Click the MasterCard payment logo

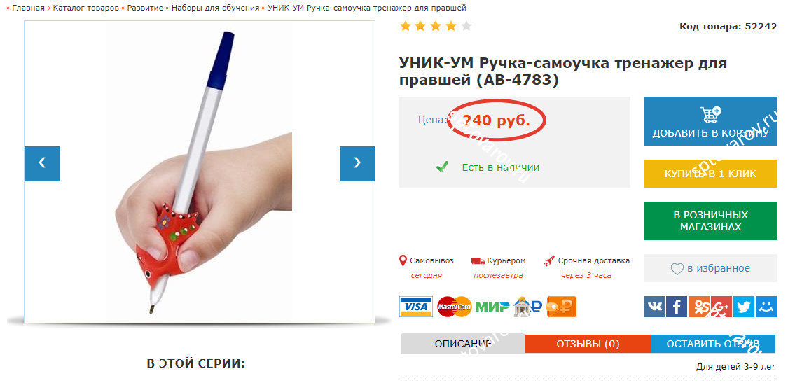[455, 307]
